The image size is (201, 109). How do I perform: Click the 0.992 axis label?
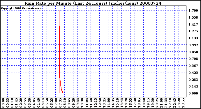click(193, 45)
